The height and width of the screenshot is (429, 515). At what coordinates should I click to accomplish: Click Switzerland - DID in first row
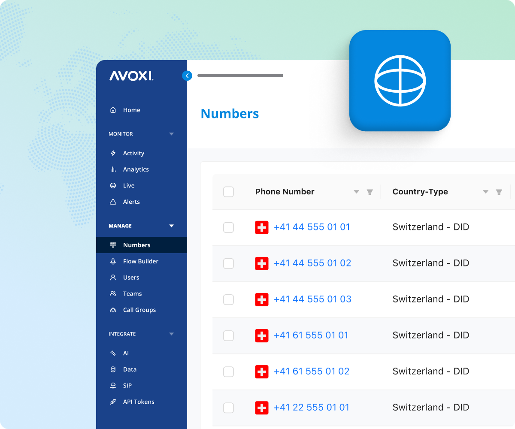coord(431,227)
